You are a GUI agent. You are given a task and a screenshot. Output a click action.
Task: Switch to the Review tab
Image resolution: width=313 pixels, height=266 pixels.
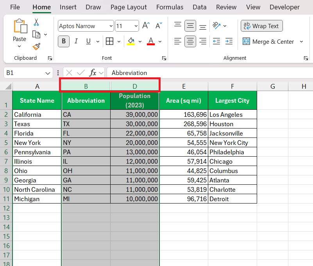coord(226,7)
